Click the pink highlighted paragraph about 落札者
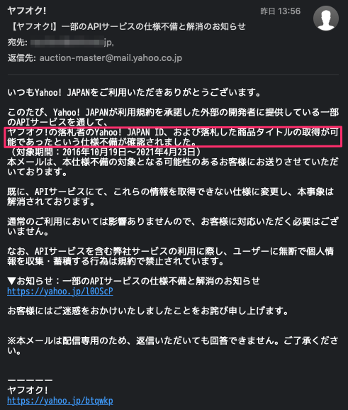The height and width of the screenshot is (410, 348). point(173,137)
